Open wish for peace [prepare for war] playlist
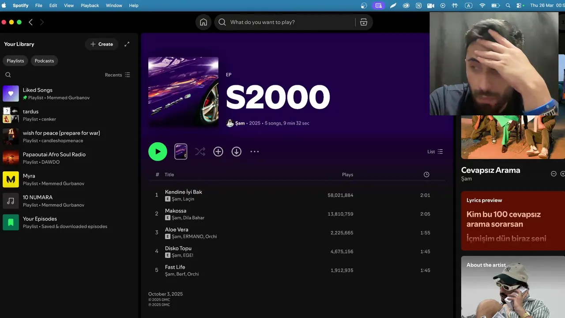This screenshot has width=565, height=318. click(x=68, y=136)
